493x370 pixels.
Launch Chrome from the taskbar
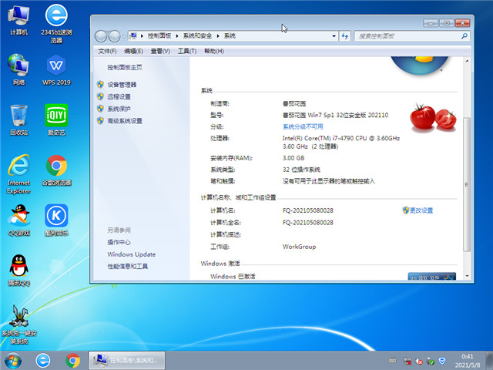point(72,361)
